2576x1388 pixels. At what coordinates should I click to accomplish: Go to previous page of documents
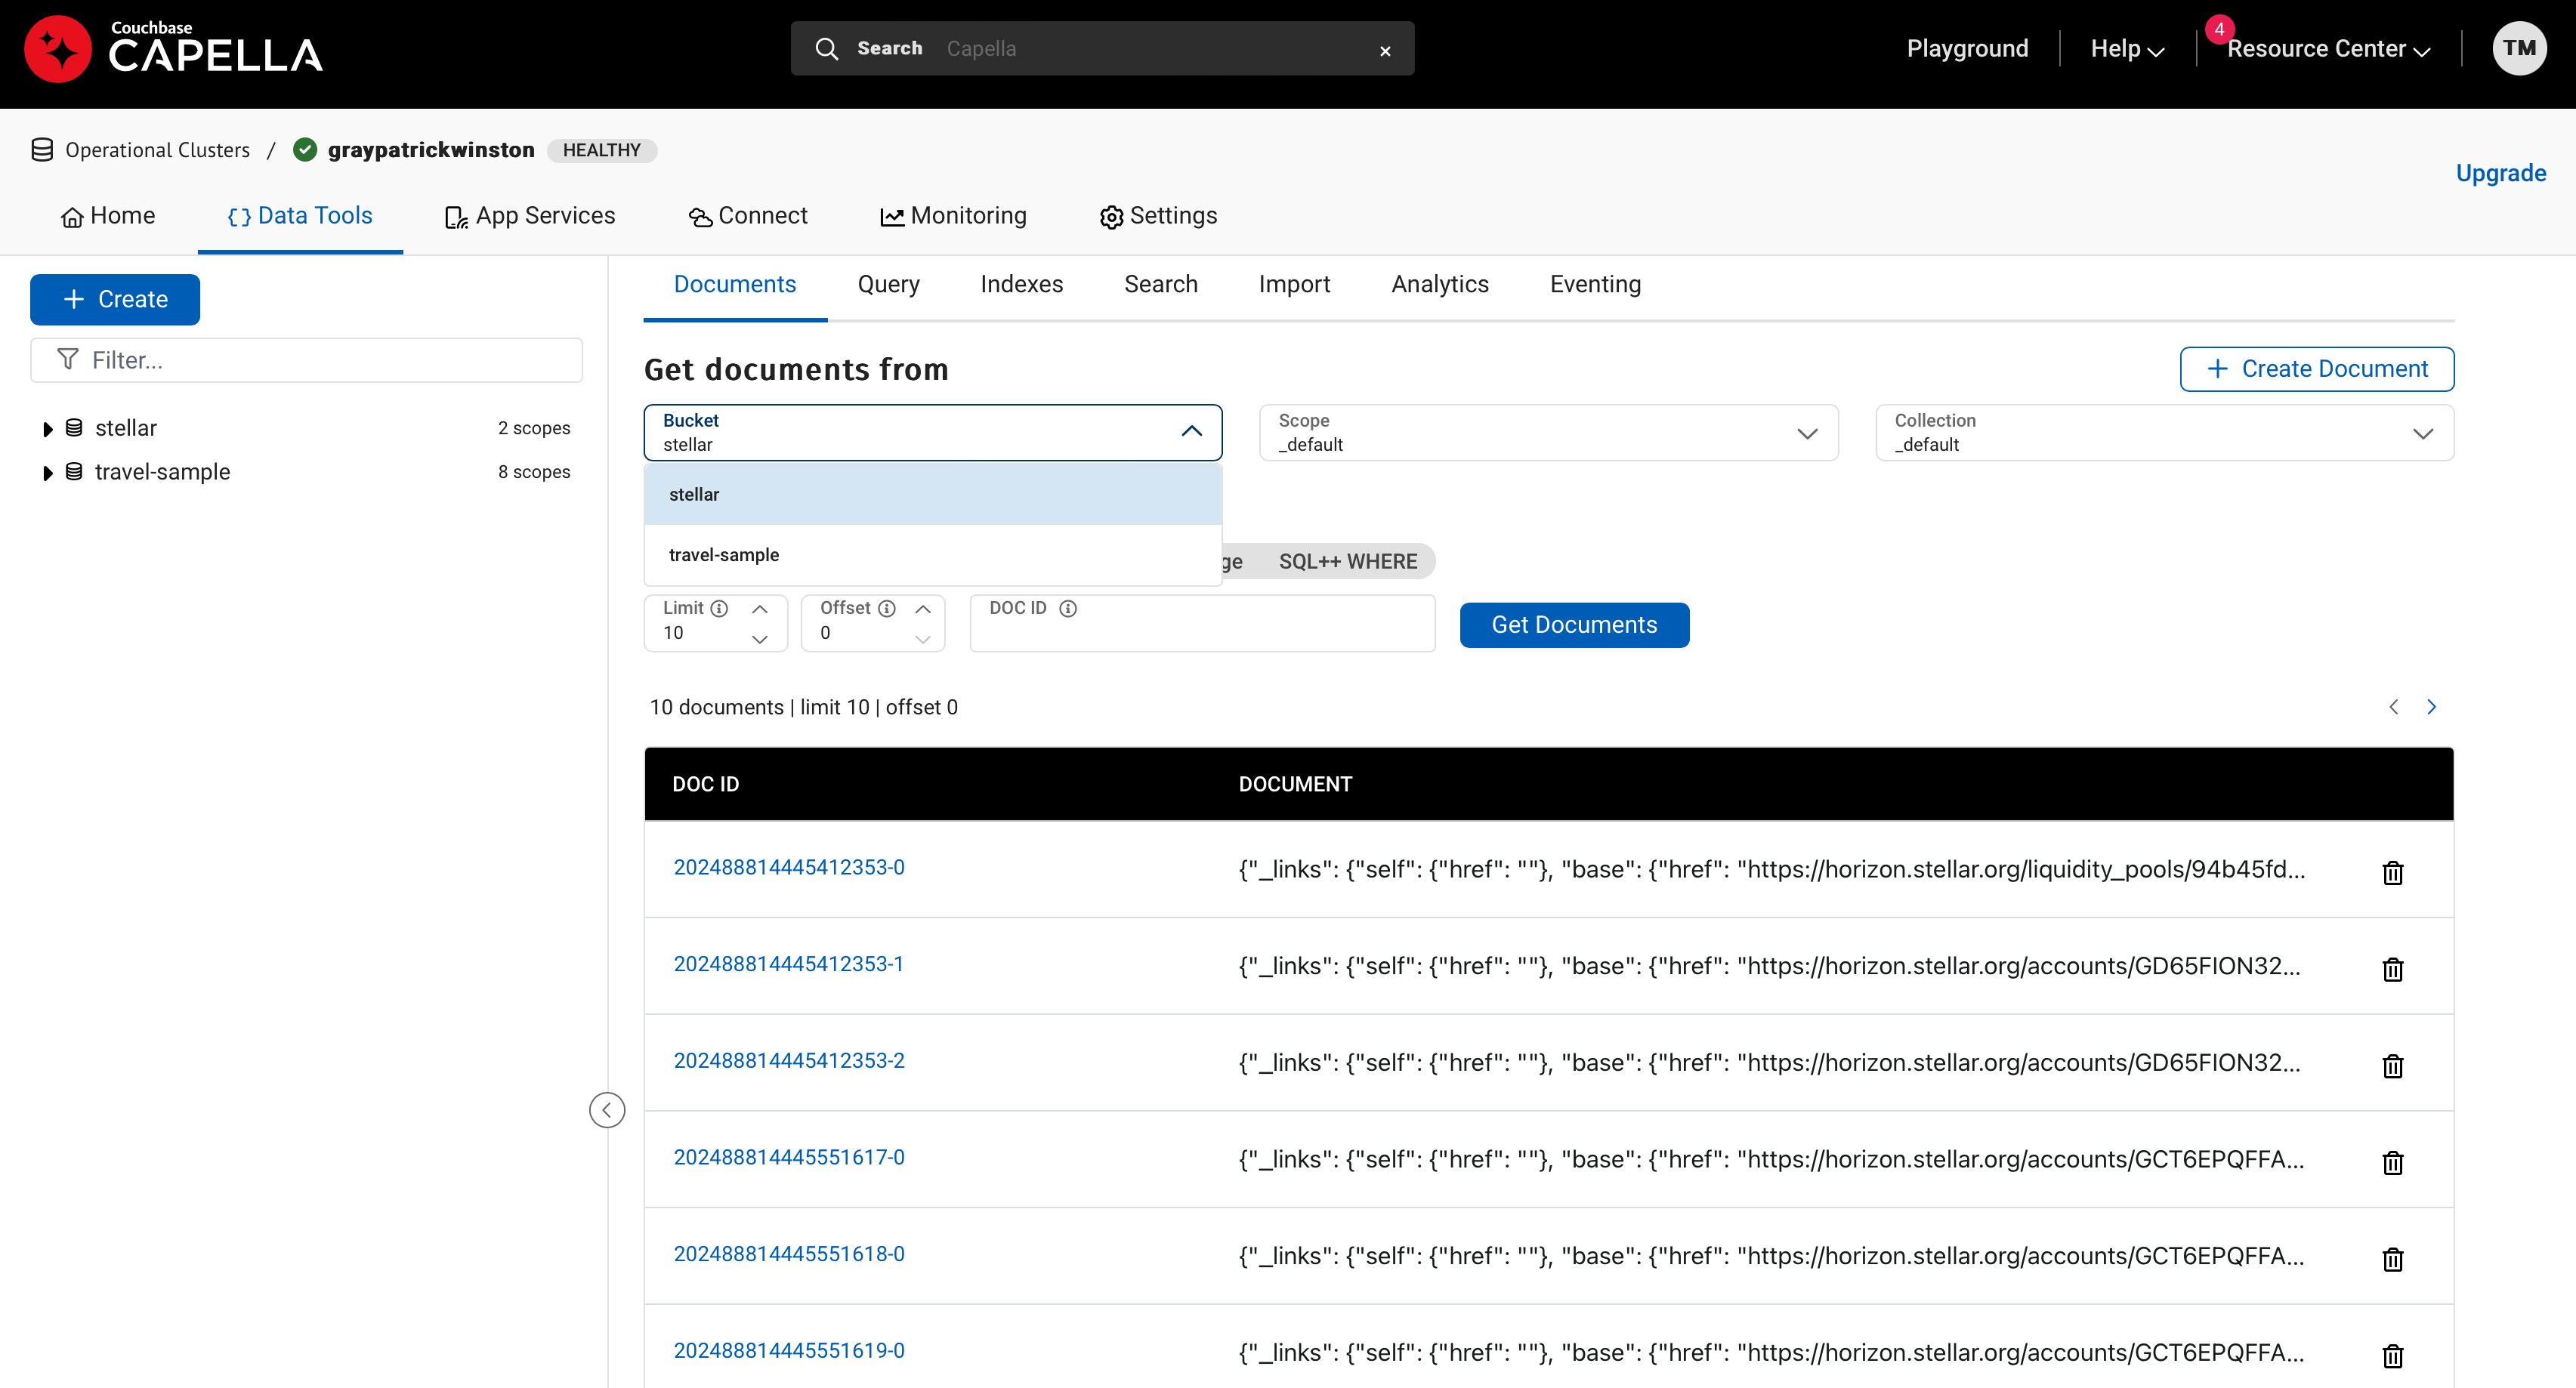click(2393, 707)
